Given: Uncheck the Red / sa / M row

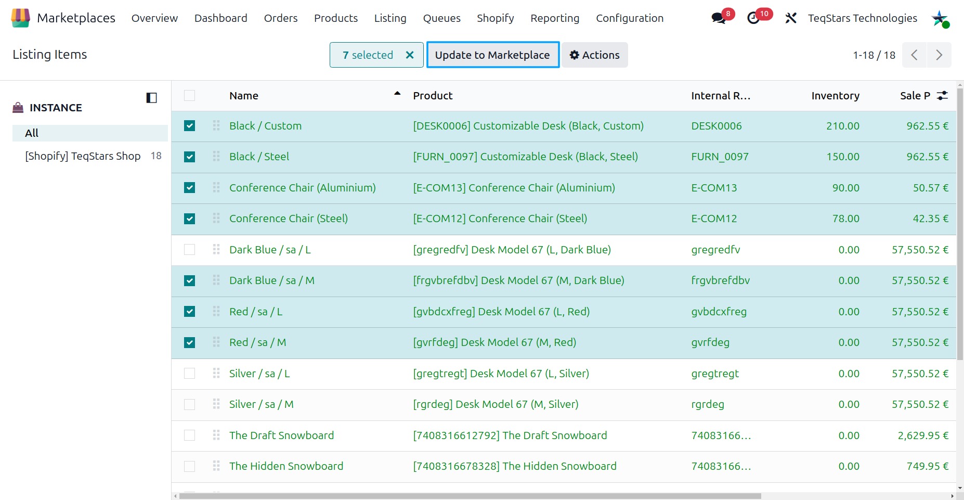Looking at the screenshot, I should [190, 342].
